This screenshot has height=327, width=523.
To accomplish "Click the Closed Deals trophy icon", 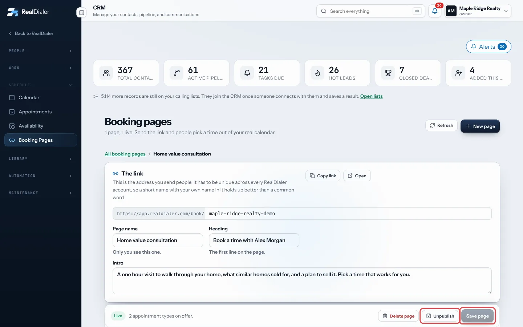I will pos(388,73).
